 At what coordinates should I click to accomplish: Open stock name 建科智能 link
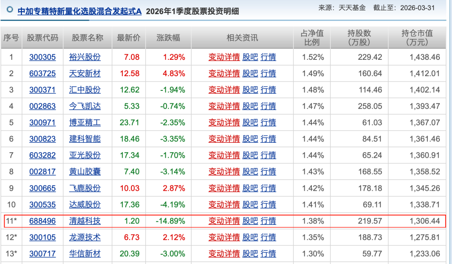pyautogui.click(x=85, y=139)
